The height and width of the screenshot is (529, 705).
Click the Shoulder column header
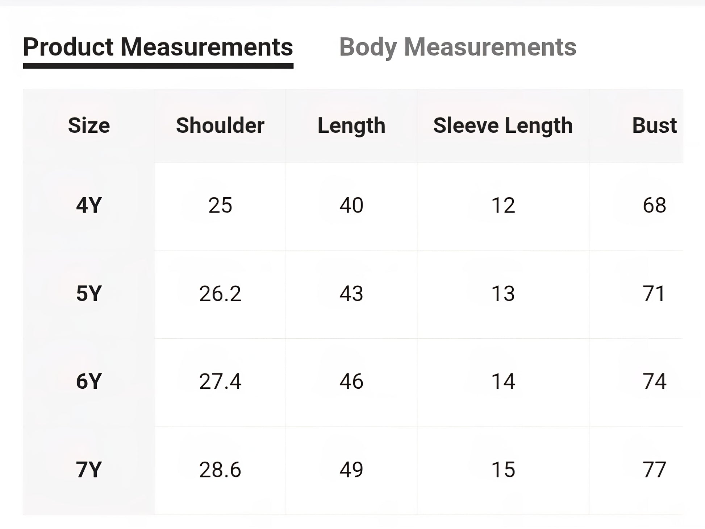pos(220,125)
